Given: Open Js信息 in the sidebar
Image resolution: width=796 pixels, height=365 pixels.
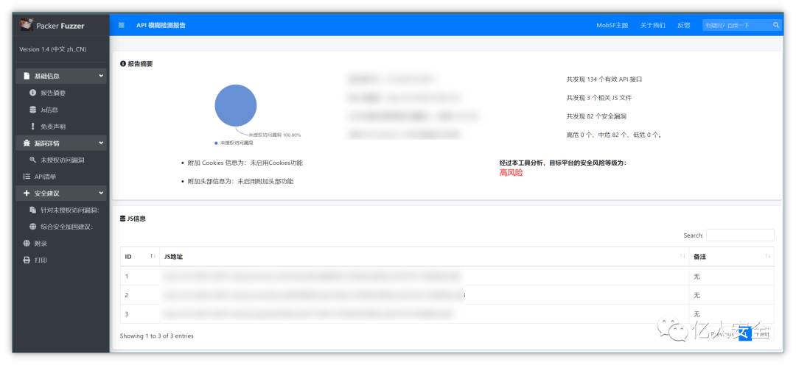Looking at the screenshot, I should (x=49, y=110).
